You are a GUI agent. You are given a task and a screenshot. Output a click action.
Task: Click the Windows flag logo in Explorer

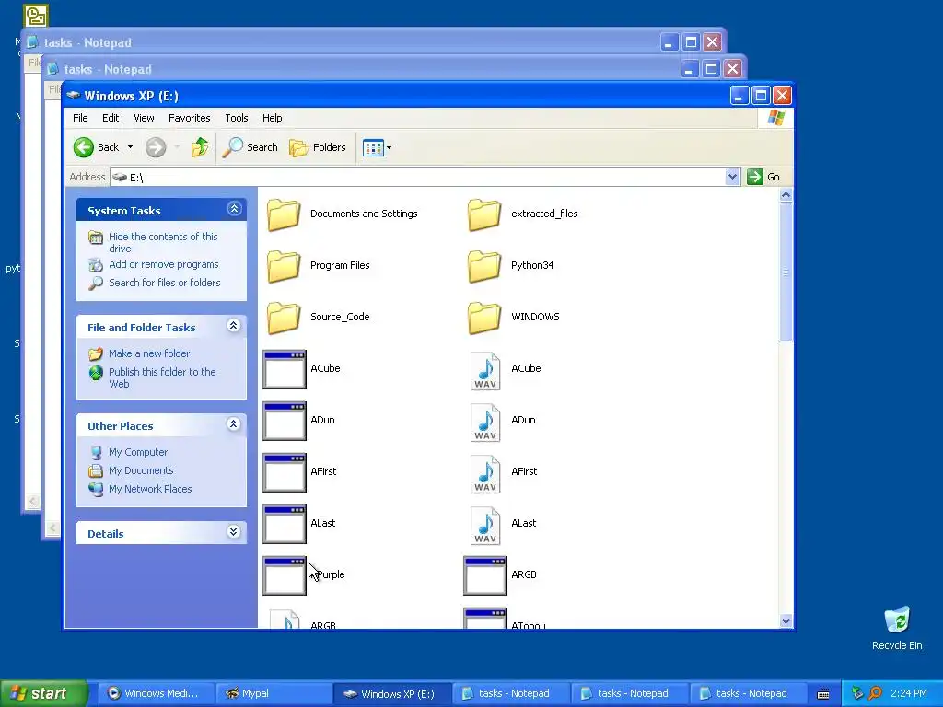point(775,118)
